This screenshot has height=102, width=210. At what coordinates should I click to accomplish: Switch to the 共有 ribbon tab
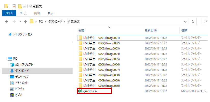coord(37,13)
